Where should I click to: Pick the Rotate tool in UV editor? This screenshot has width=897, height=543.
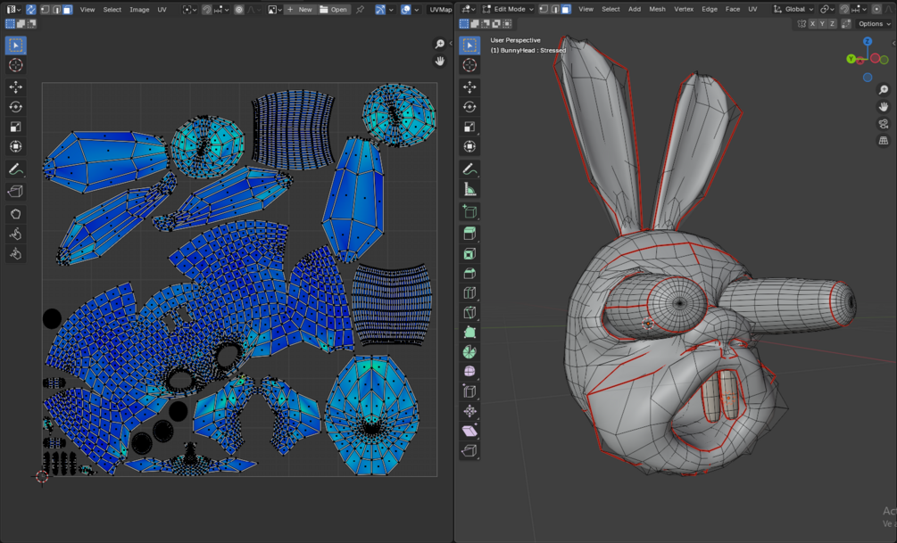pos(15,106)
